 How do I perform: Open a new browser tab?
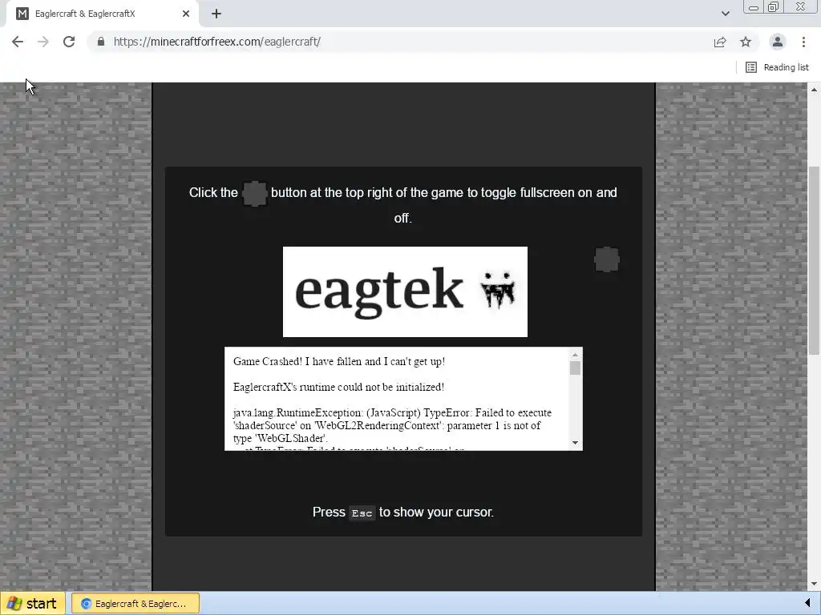point(216,14)
